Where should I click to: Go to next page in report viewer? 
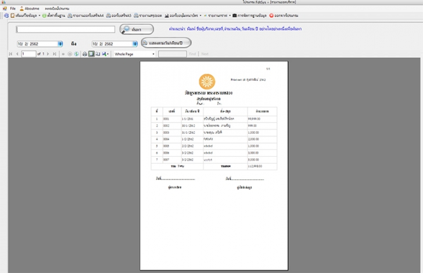point(48,54)
